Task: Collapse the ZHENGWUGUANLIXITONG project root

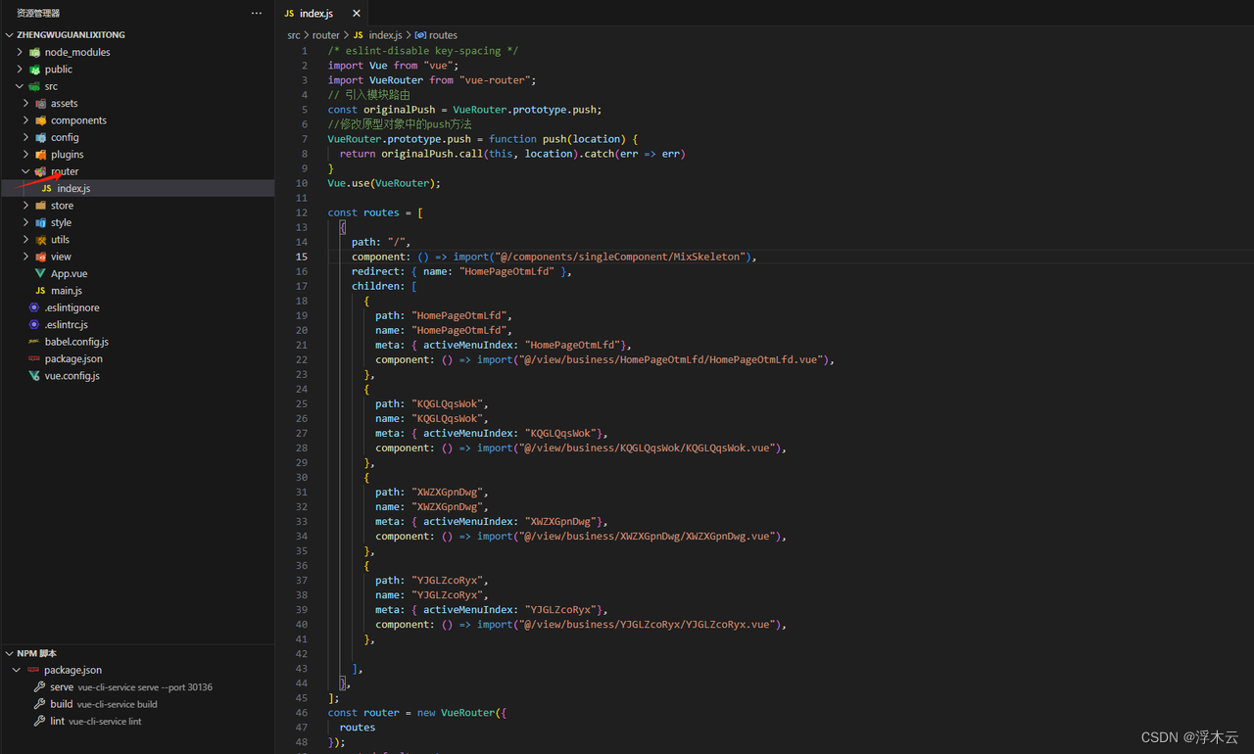Action: pos(10,35)
